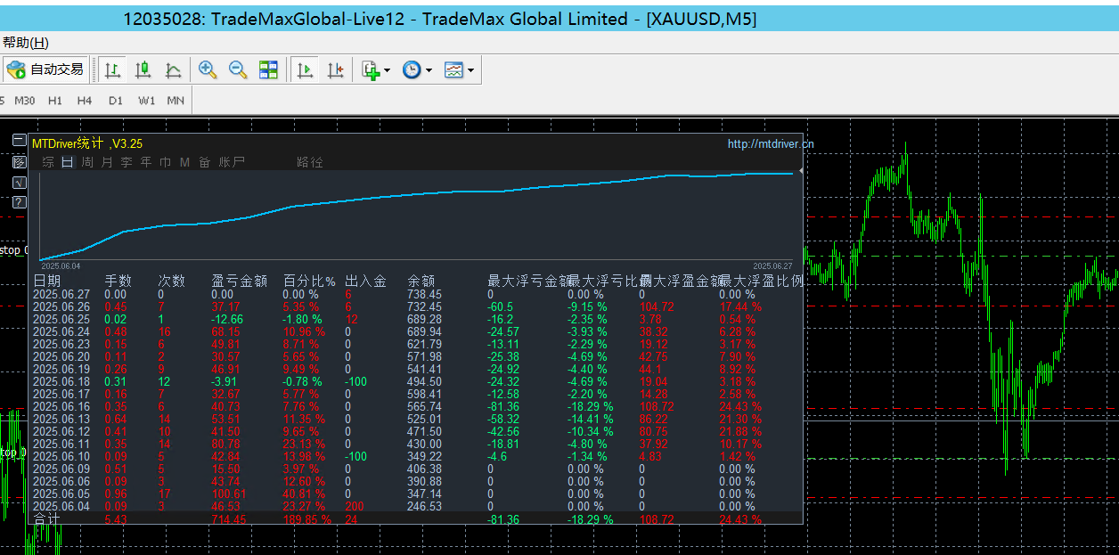Viewport: 1119px width, 555px height.
Task: Switch to the 综 summary tab
Action: [x=48, y=162]
